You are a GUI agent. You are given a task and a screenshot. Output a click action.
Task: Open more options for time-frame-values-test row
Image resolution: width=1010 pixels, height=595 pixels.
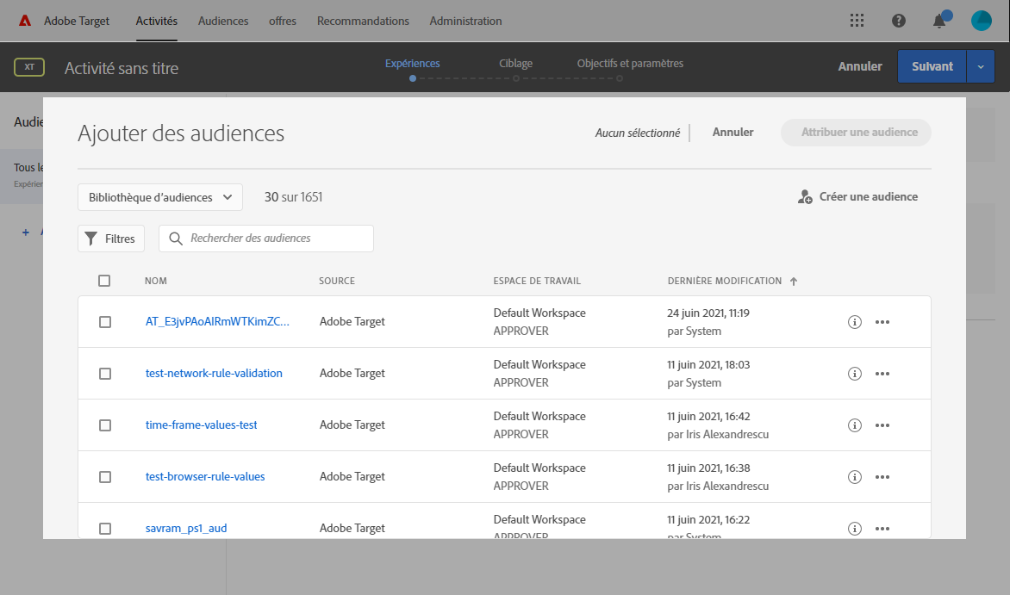[882, 425]
